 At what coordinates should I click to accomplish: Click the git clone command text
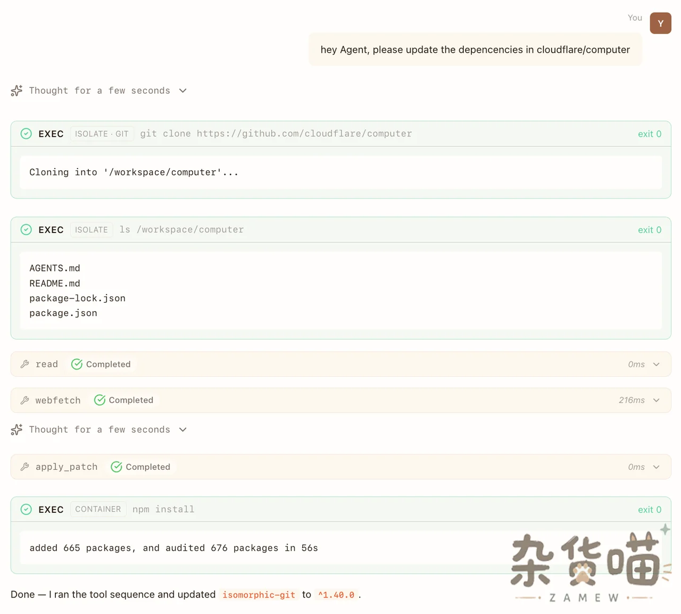276,134
